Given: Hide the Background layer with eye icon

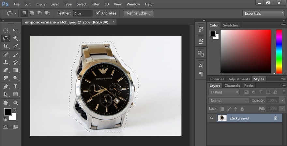Looking at the screenshot, I should [212, 118].
